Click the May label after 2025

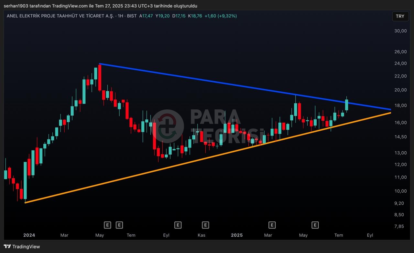click(303, 235)
